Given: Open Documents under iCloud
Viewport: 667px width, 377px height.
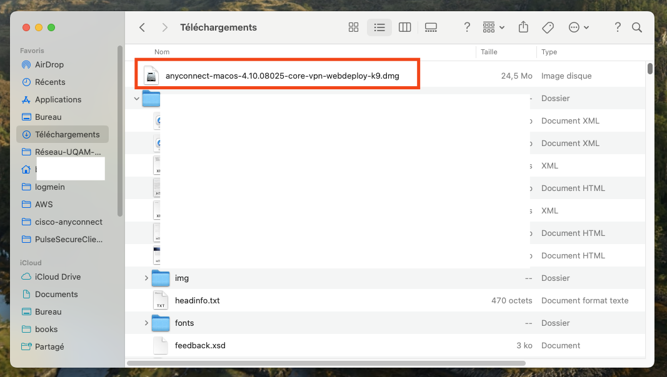Looking at the screenshot, I should click(56, 294).
